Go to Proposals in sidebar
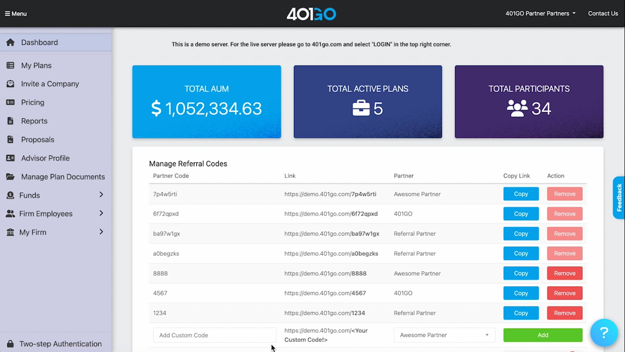The height and width of the screenshot is (352, 625). [38, 139]
